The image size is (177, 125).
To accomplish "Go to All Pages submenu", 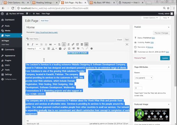I will [5, 41].
